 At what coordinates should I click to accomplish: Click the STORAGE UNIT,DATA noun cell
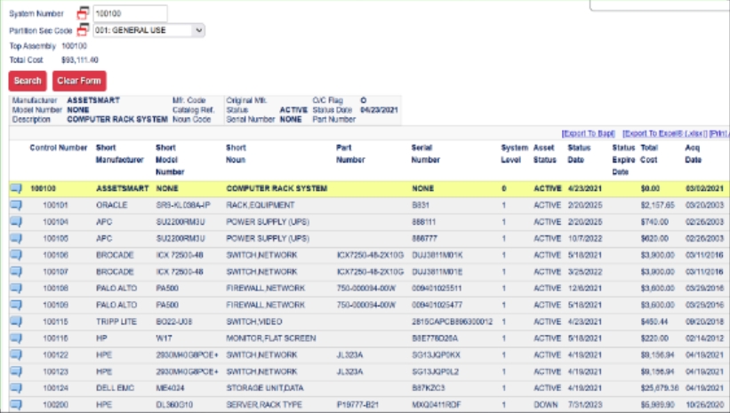click(x=265, y=388)
